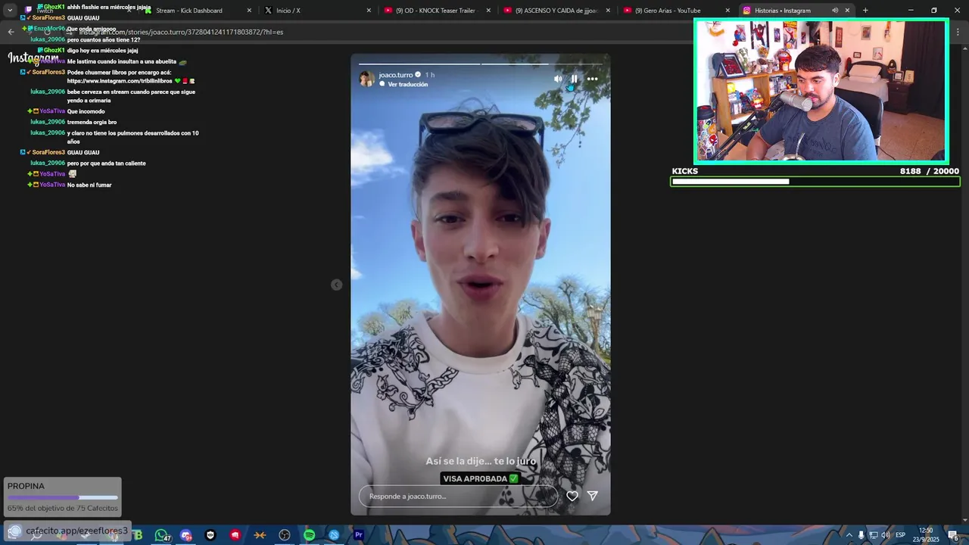Open the notification center icon

coord(953,535)
